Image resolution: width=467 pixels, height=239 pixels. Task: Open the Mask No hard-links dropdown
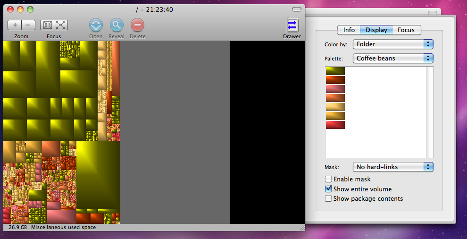pyautogui.click(x=393, y=167)
